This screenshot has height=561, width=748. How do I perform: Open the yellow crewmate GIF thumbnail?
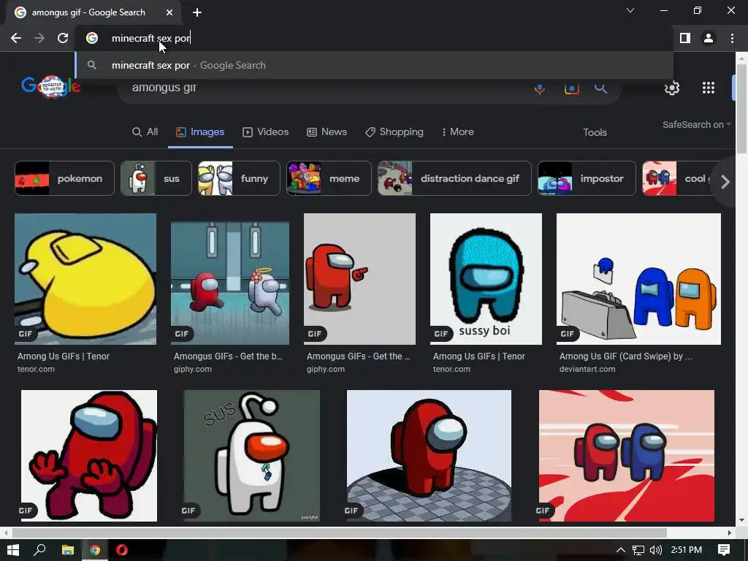pos(85,279)
